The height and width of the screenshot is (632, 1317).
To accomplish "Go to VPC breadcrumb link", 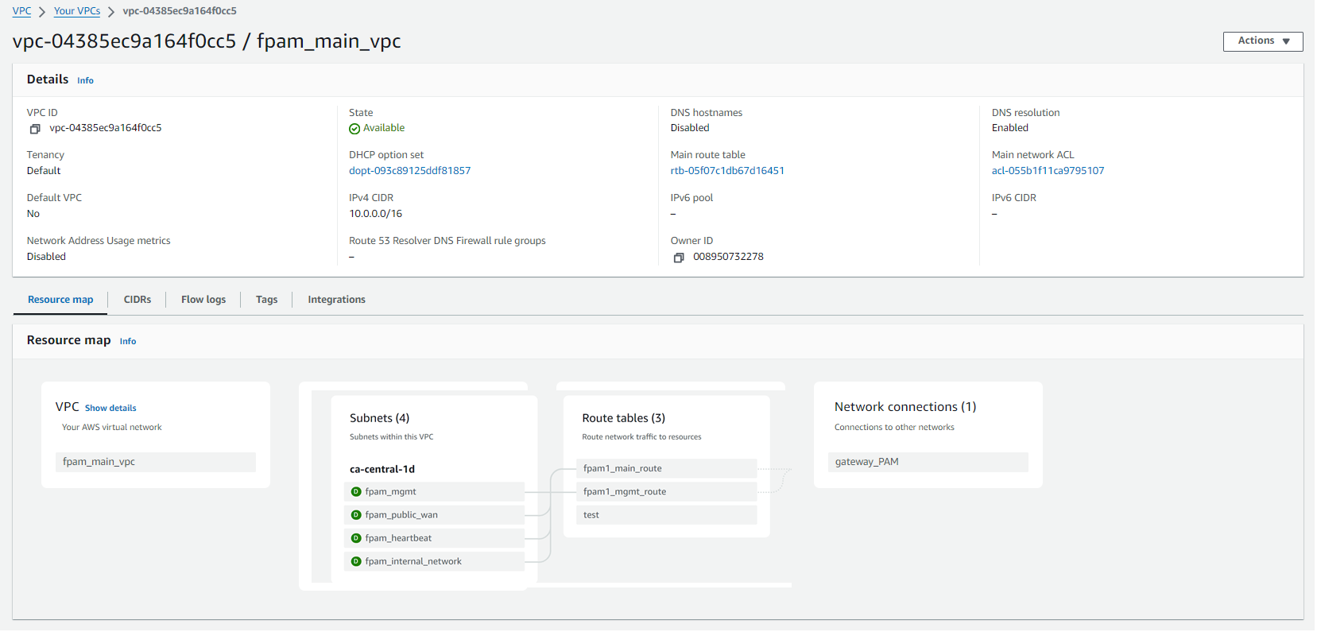I will coord(22,11).
